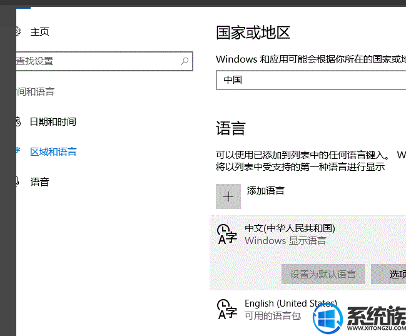This screenshot has height=336, width=406.
Task: Click the 查找设置 search field
Action: click(104, 61)
